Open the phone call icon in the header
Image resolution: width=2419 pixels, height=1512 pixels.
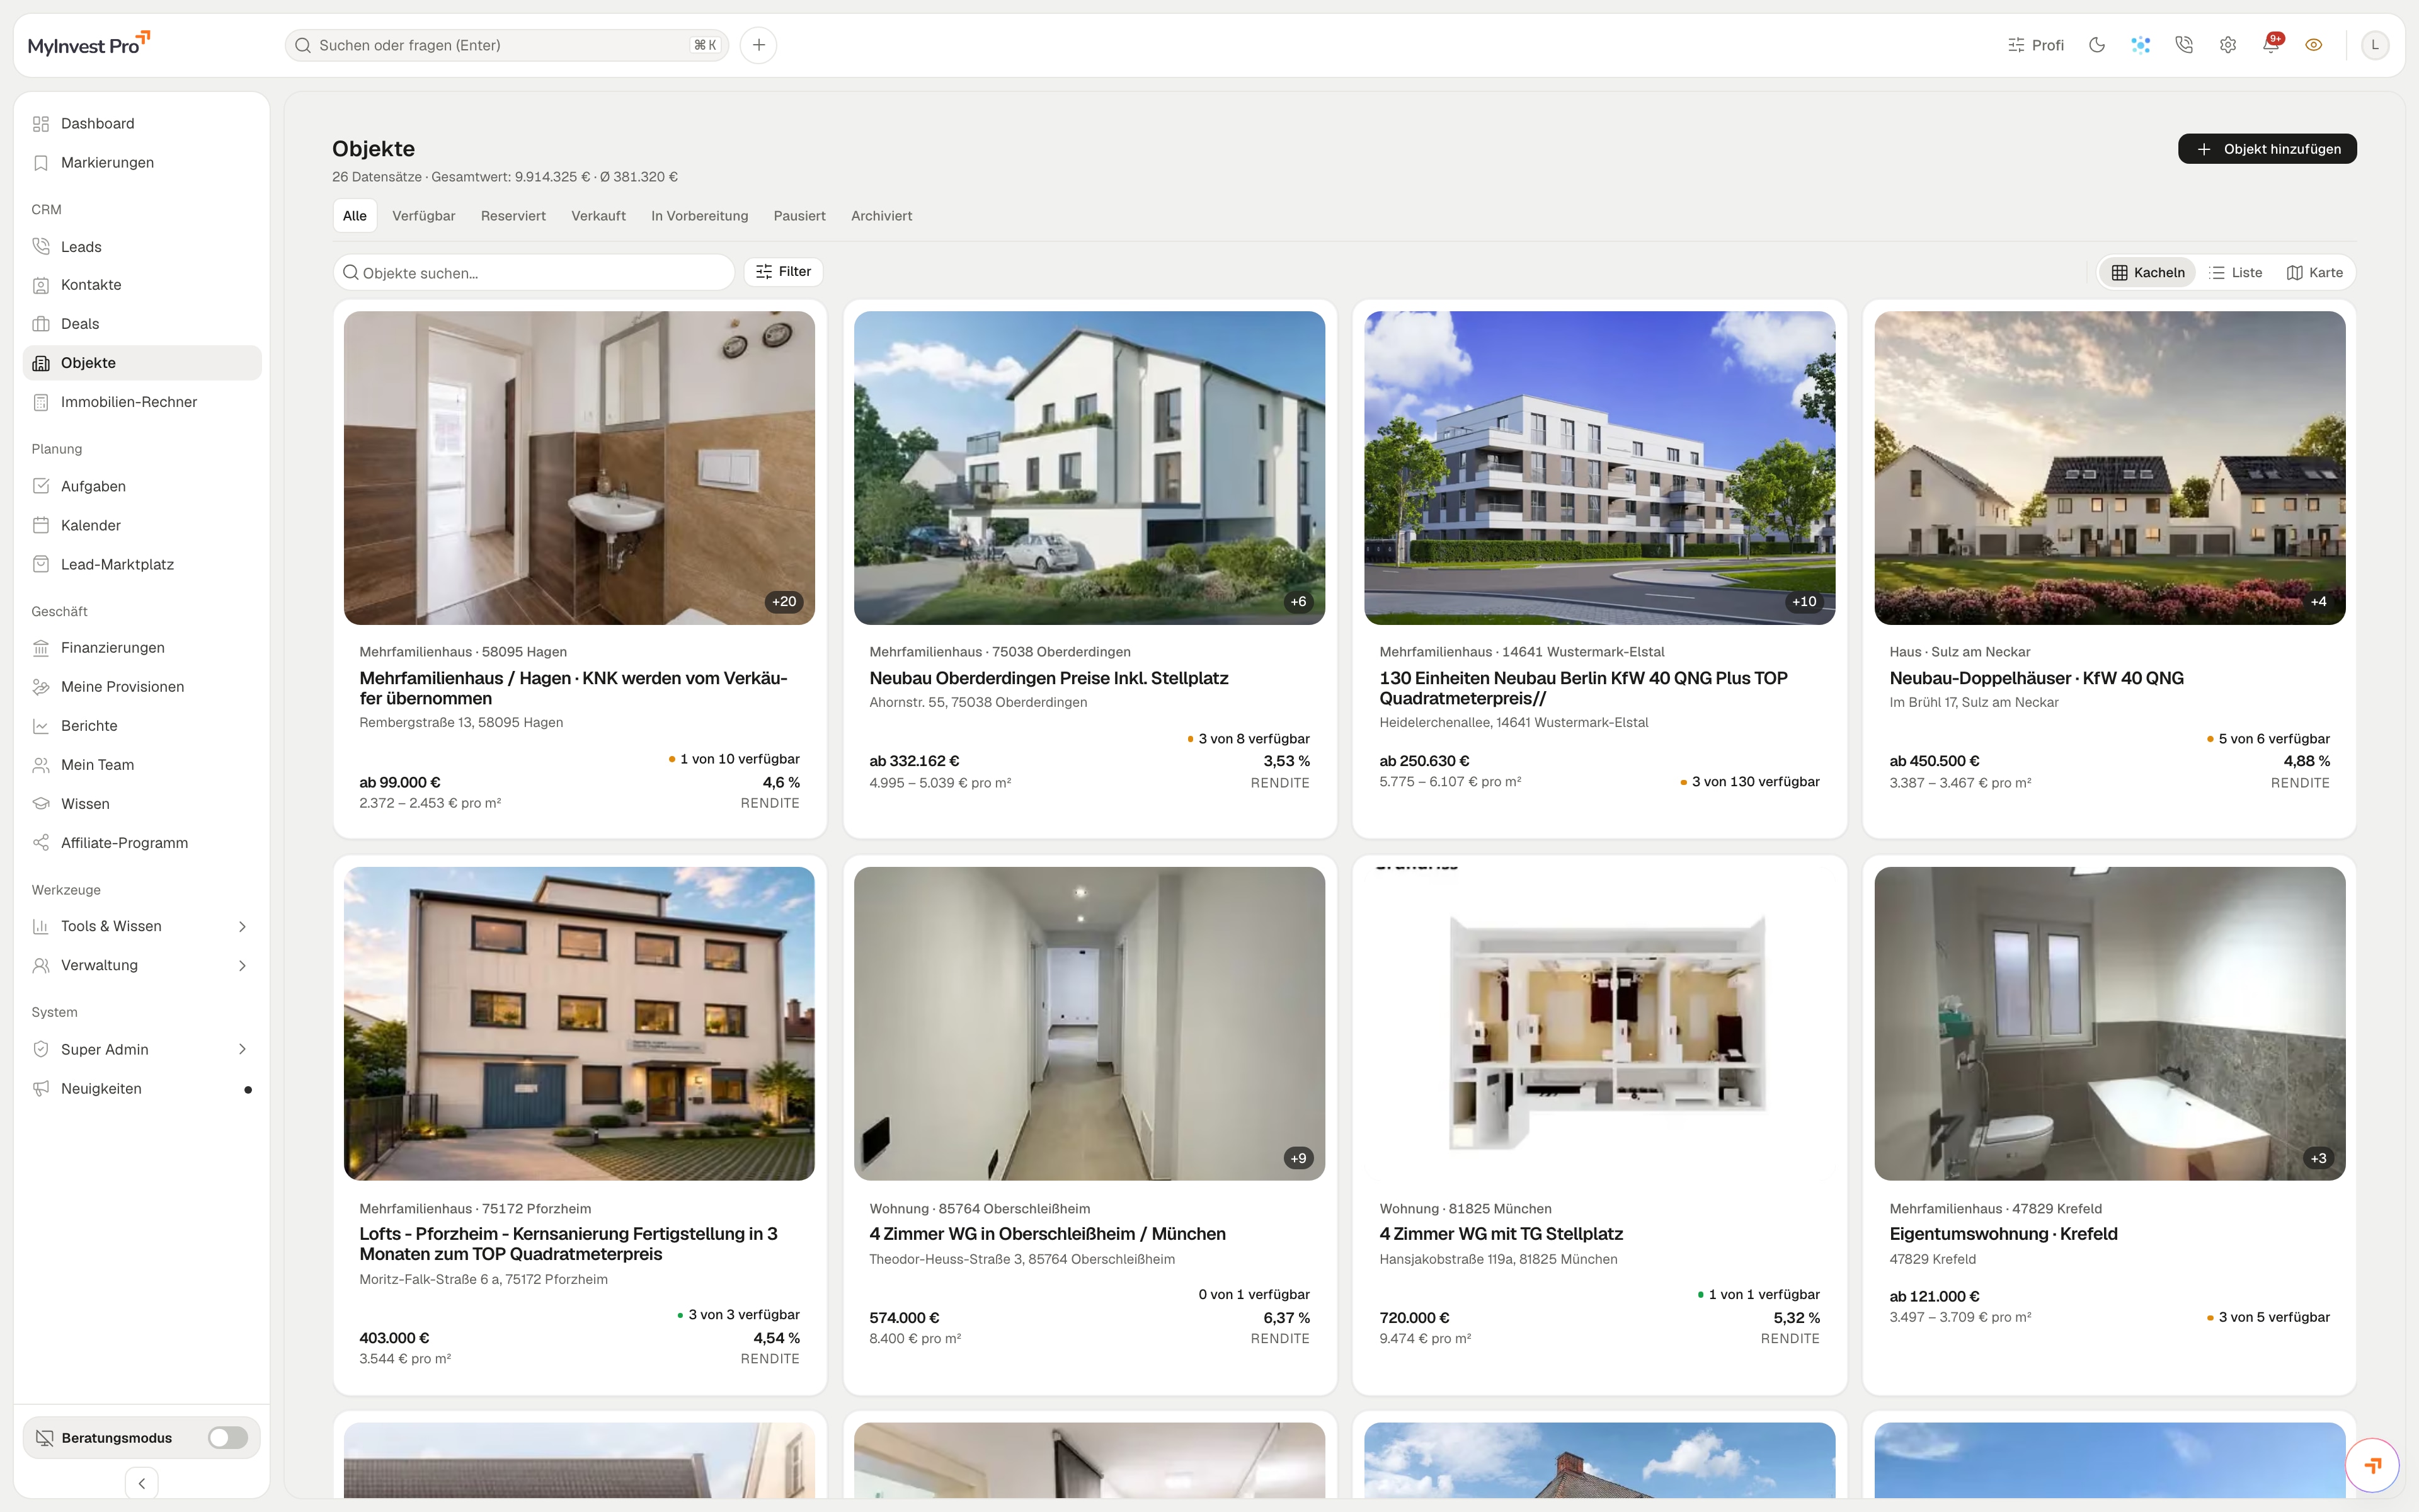click(2184, 45)
